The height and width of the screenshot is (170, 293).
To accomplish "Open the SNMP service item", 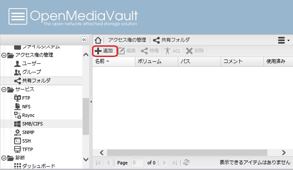I will (28, 132).
